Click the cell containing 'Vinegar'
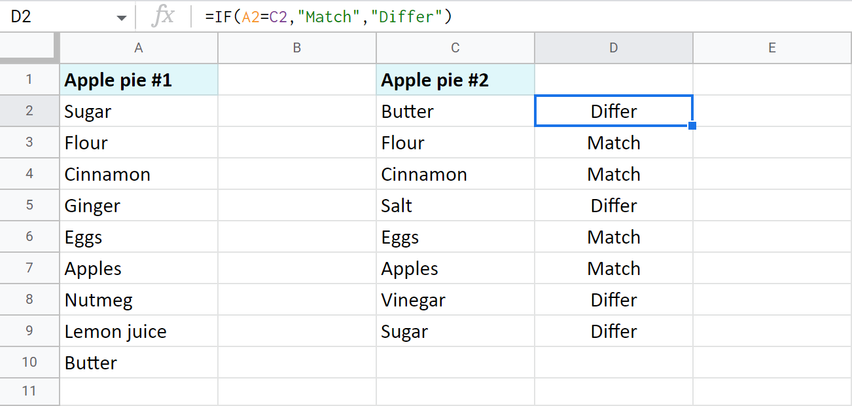 point(455,300)
